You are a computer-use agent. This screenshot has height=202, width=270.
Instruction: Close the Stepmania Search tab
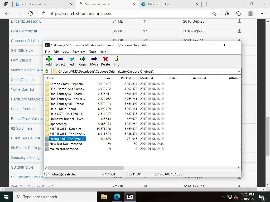(134, 4)
